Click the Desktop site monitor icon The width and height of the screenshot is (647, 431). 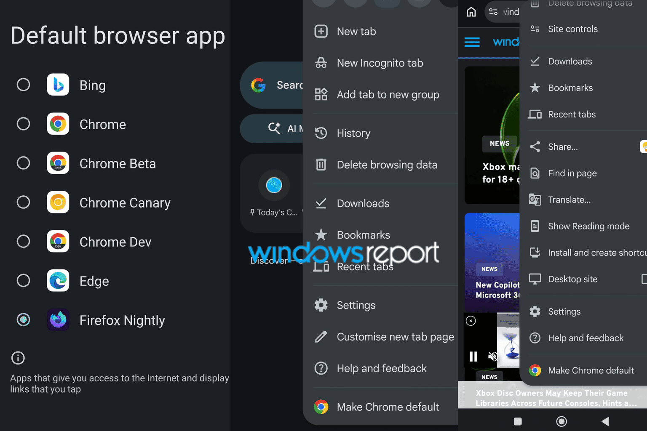tap(535, 279)
